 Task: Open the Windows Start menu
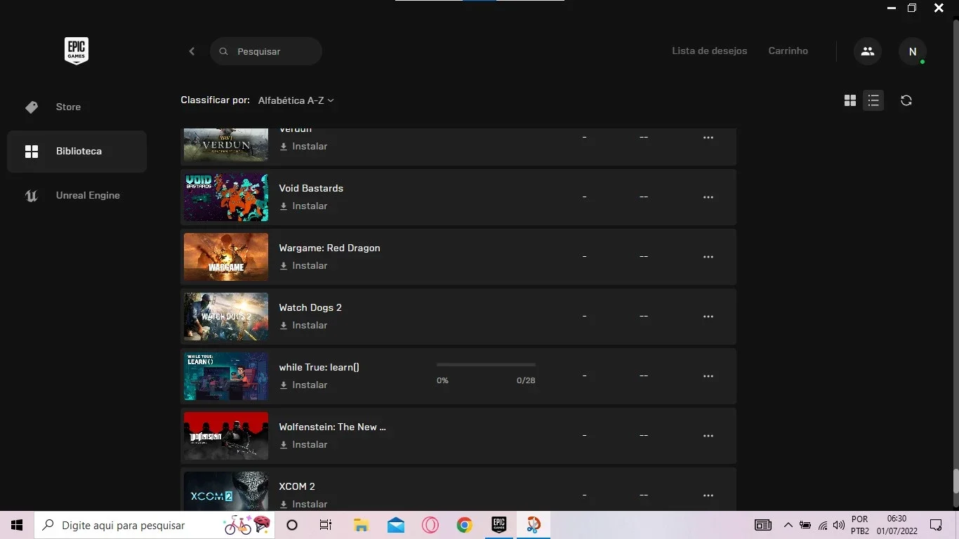tap(17, 525)
